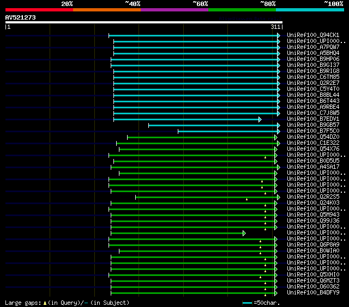Select subject label UniRef100_Q99J36

[313, 221]
